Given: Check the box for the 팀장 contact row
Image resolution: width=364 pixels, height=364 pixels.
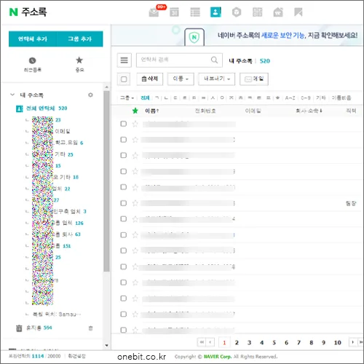Looking at the screenshot, I should tap(124, 203).
